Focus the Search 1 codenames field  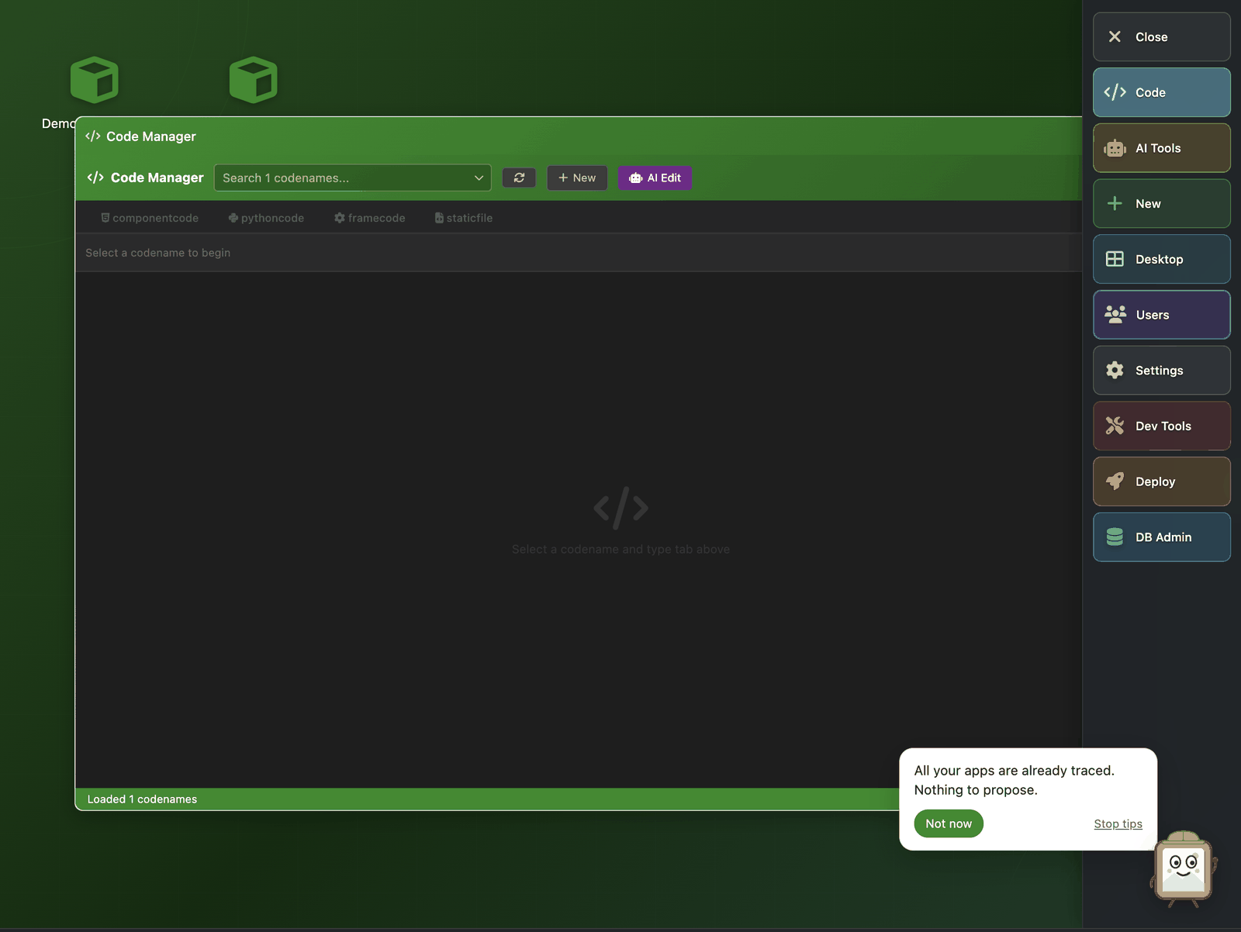[353, 178]
